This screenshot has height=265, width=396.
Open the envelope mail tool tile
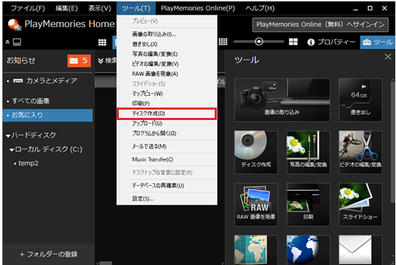point(361,250)
